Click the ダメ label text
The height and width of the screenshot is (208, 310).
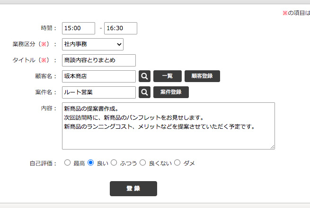pyautogui.click(x=189, y=163)
